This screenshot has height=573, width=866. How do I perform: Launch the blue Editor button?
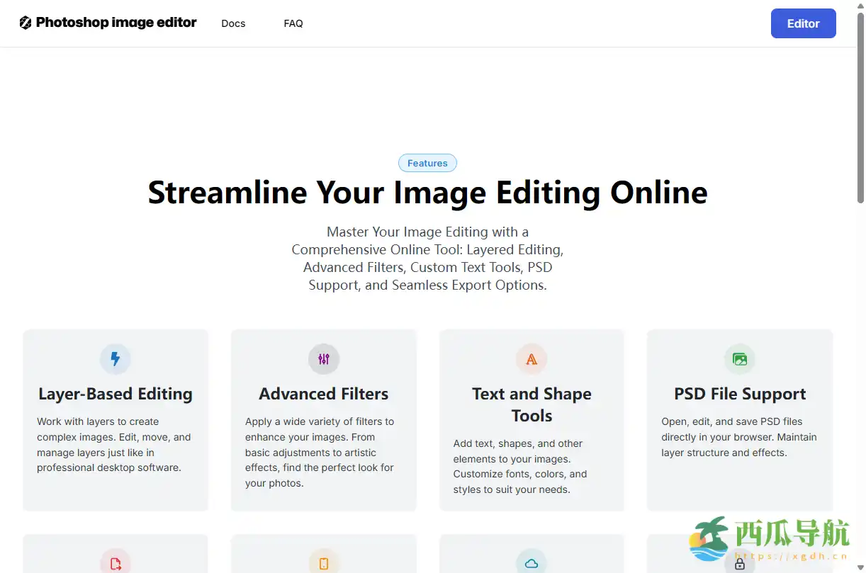coord(803,23)
